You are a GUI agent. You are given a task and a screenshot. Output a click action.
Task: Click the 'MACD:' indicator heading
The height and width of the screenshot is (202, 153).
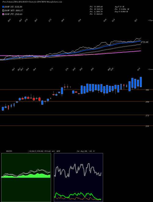pos(9,151)
